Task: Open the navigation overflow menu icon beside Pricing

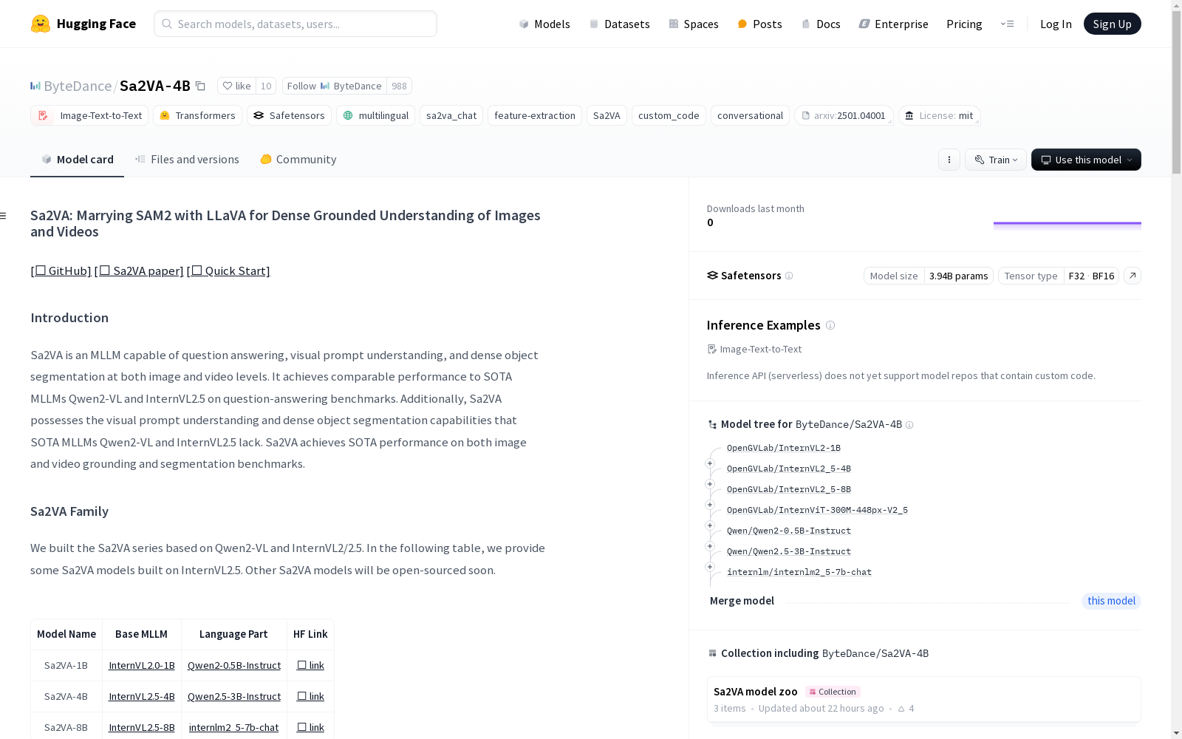Action: 1007,24
